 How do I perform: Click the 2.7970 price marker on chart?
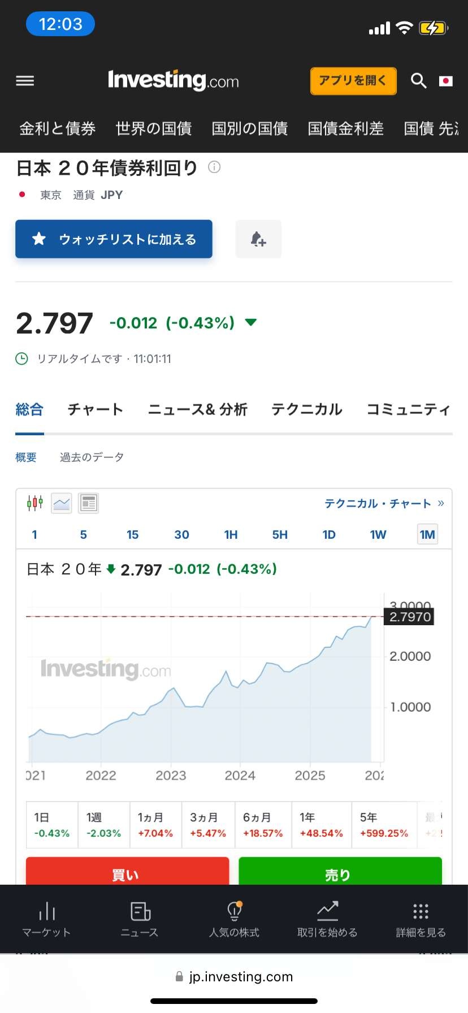click(x=410, y=617)
